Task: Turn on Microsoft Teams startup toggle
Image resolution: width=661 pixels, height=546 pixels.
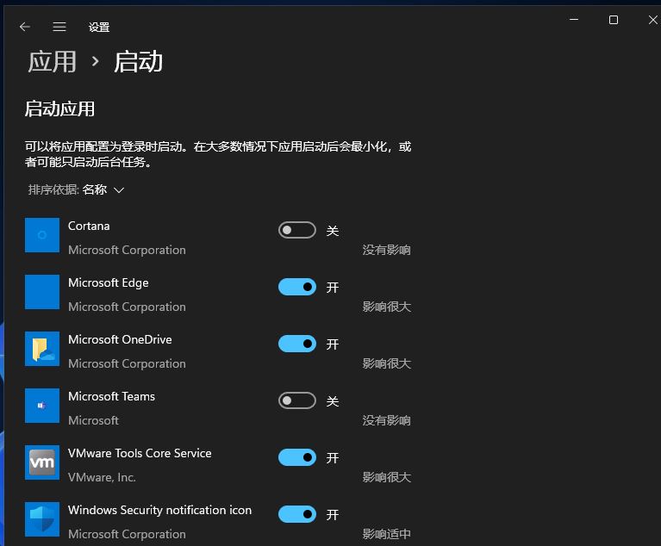Action: [x=297, y=401]
